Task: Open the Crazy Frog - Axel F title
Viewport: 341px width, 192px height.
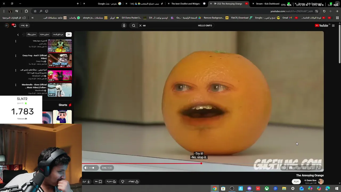Action: pos(35,57)
